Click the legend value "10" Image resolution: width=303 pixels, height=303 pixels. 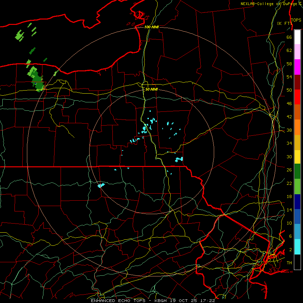(x=289, y=223)
